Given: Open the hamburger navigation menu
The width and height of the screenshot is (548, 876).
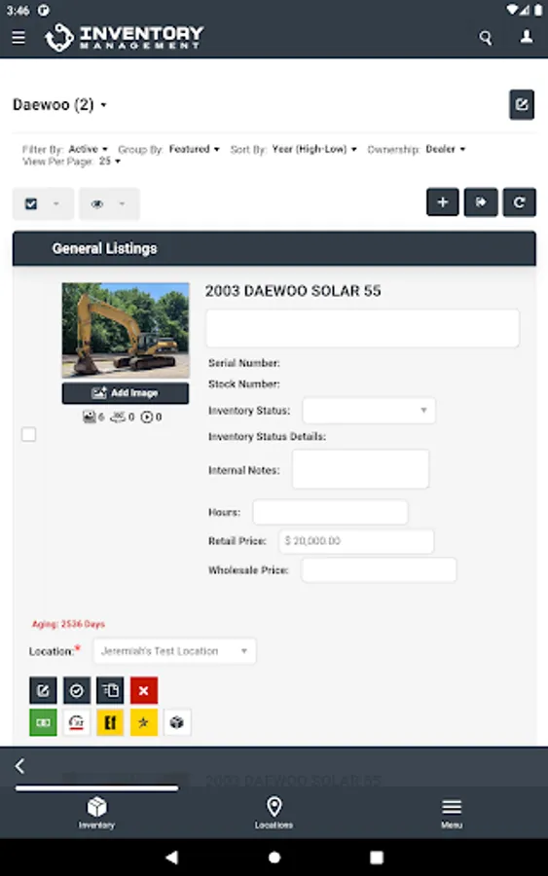Looking at the screenshot, I should (x=18, y=37).
